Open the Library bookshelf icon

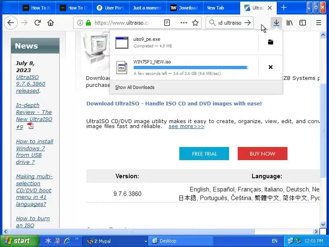tap(290, 23)
